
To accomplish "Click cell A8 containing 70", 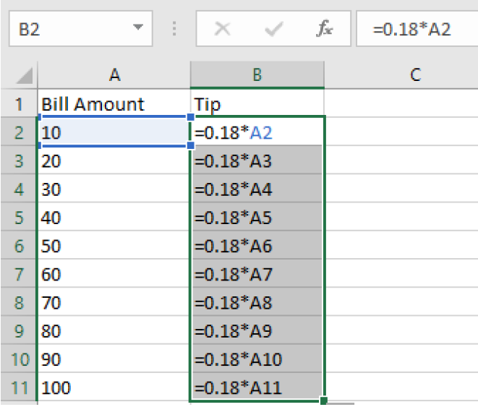I will point(114,302).
